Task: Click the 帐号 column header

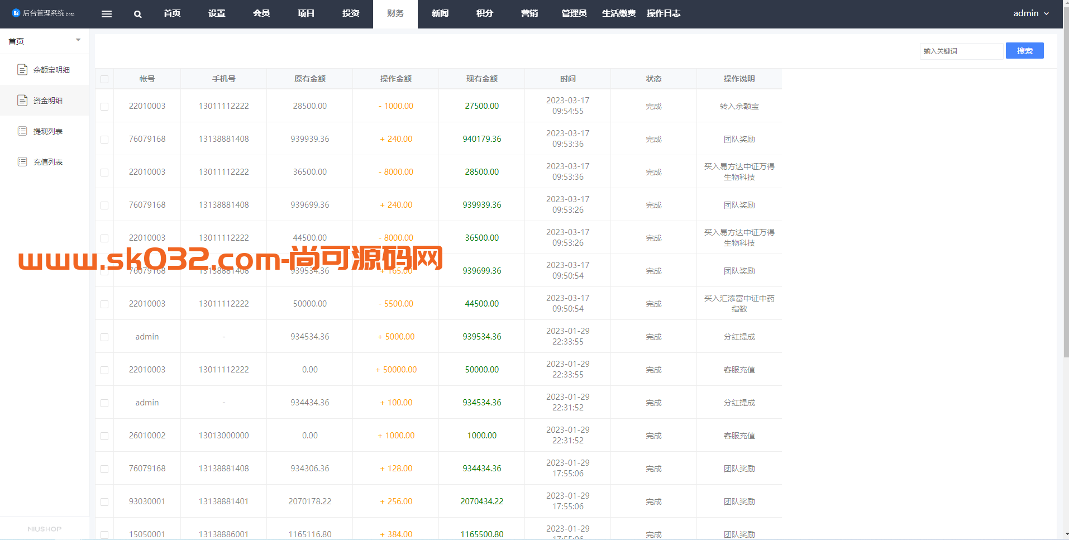Action: (147, 79)
